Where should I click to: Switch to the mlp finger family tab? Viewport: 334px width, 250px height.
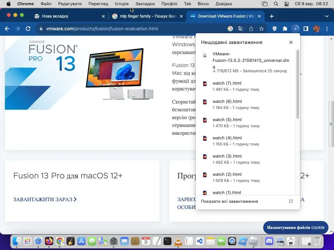[147, 16]
